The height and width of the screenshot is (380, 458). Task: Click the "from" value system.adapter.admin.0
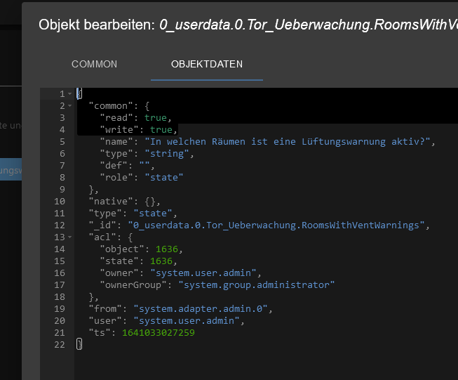pos(201,309)
